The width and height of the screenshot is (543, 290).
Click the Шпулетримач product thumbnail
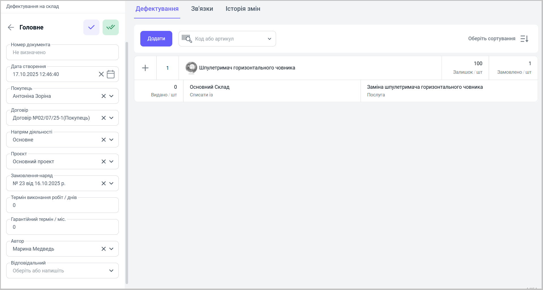point(191,68)
